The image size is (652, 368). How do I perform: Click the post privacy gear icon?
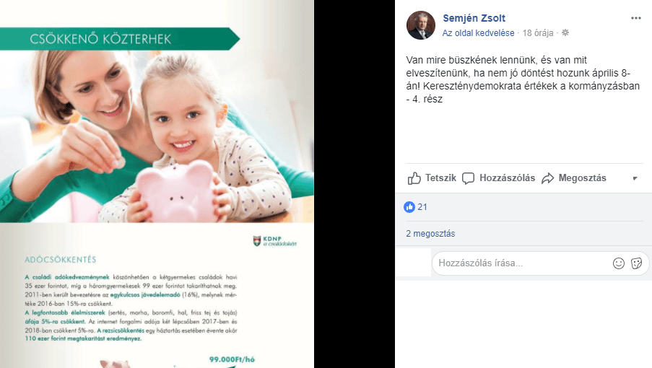click(x=565, y=32)
